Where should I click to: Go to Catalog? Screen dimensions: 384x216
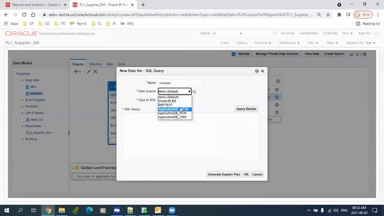point(242,43)
